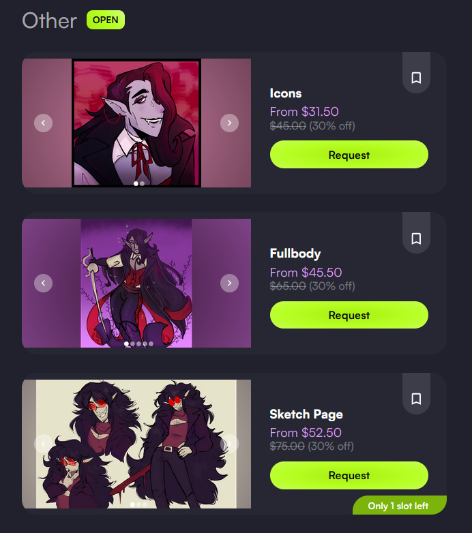Click the vampire portrait icon thumbnail
The width and height of the screenshot is (472, 533).
[x=136, y=123]
